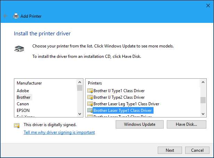
Task: Click the Add Printer icon in the header
Action: 16,16
